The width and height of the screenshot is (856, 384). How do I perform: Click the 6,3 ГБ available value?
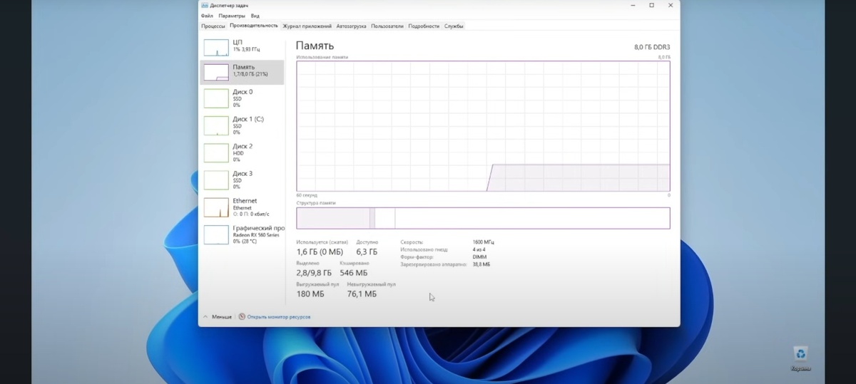(x=367, y=252)
